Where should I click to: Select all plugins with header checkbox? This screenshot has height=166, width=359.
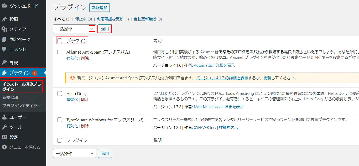[60, 41]
